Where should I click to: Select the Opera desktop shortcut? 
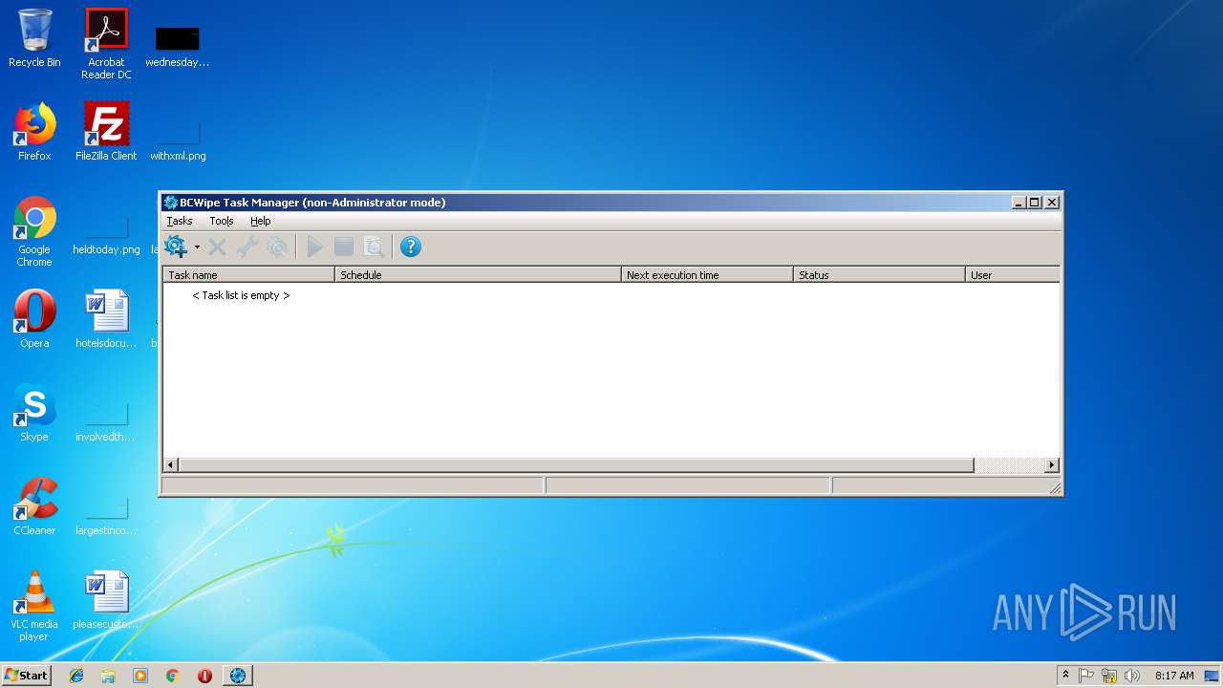click(x=34, y=319)
